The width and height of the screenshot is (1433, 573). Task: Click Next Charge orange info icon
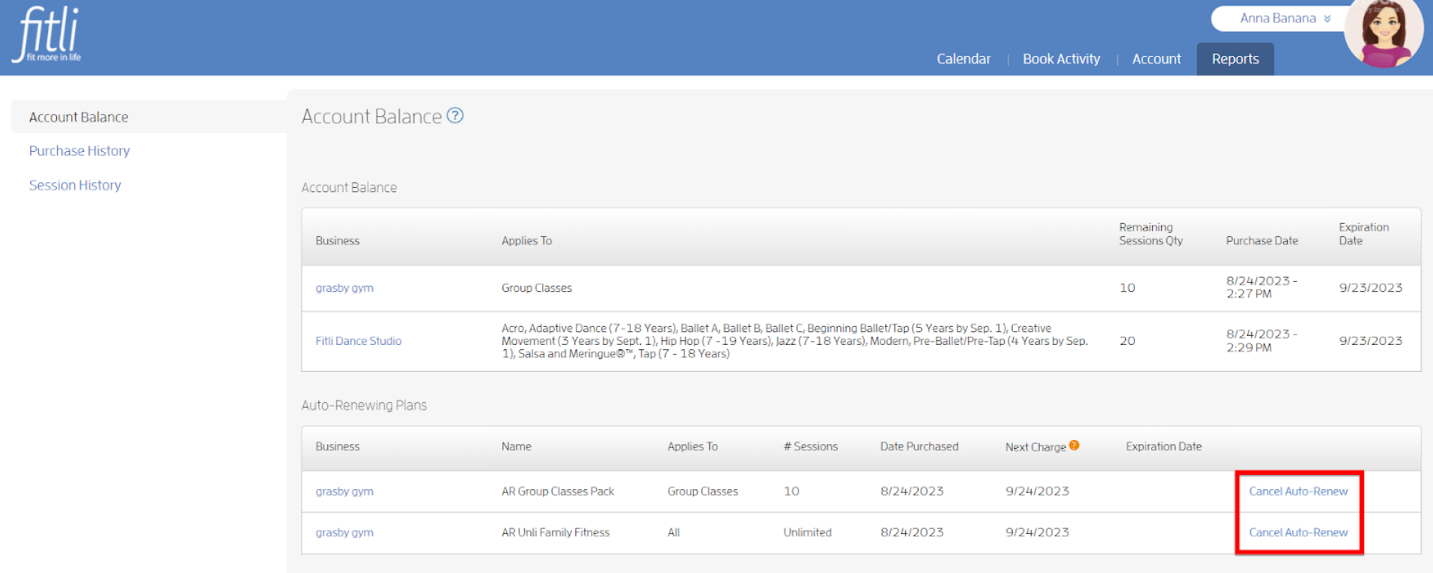coord(1074,445)
